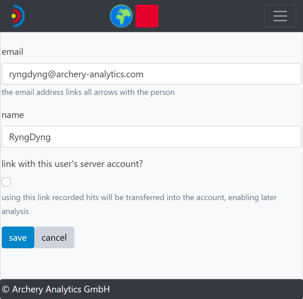Click the "archery-analytics.com" domain text in email
The width and height of the screenshot is (303, 299).
tap(100, 74)
